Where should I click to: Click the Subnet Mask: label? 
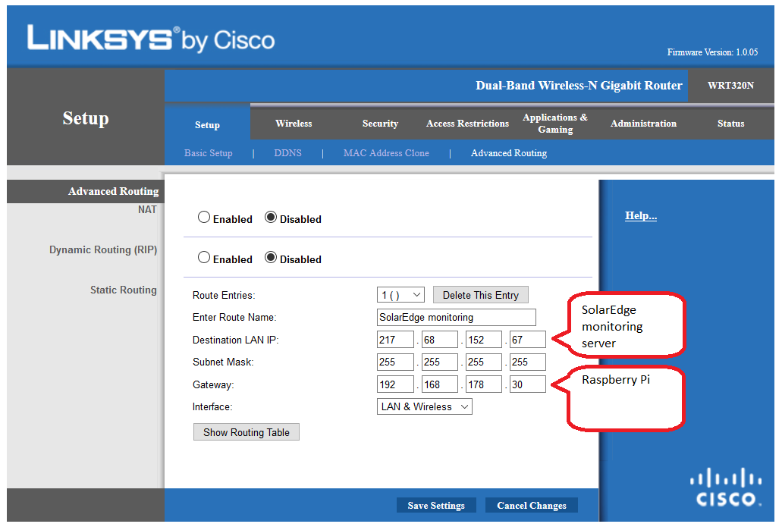223,362
